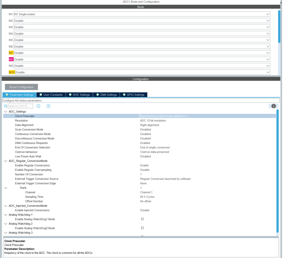Select the Sampling Time parameter
The height and width of the screenshot is (258, 290).
pos(34,197)
